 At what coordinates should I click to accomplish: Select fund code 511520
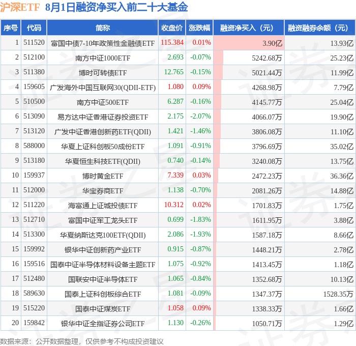(34, 42)
